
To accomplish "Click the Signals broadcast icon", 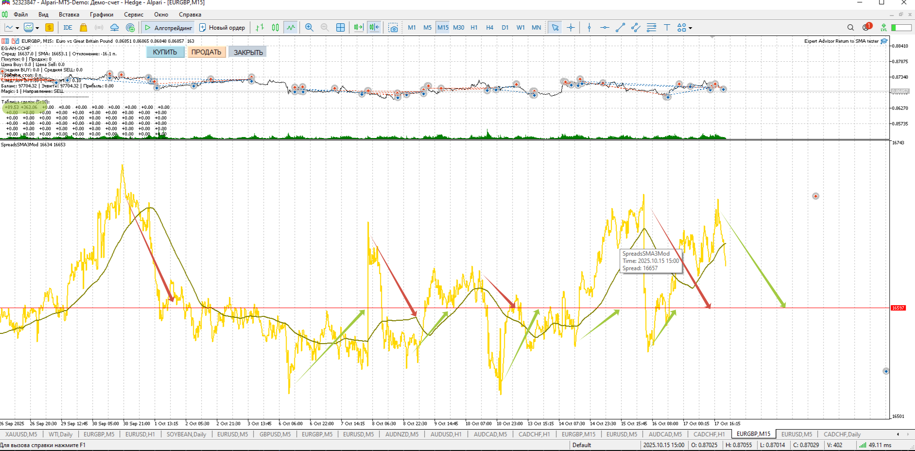I will click(99, 28).
